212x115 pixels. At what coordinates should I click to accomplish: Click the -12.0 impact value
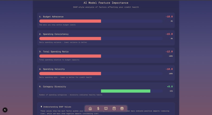pyautogui.click(x=169, y=52)
